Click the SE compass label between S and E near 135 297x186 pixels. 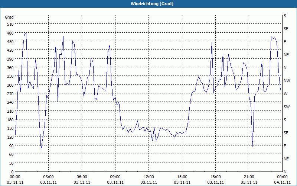coord(286,133)
